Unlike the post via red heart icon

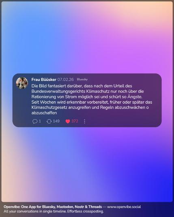tap(68, 121)
